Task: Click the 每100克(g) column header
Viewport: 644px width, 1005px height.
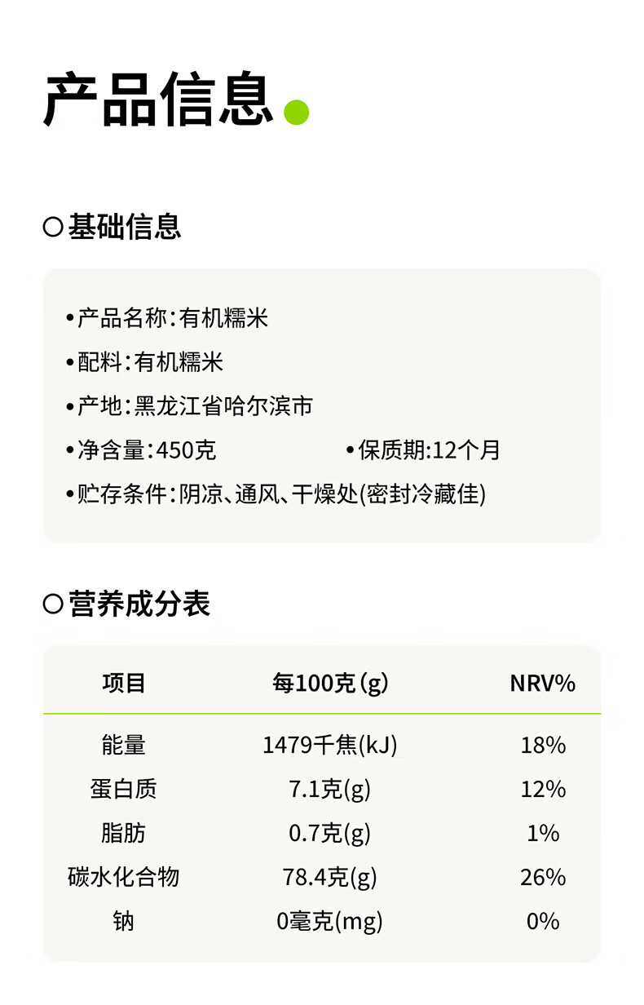Action: click(x=330, y=683)
